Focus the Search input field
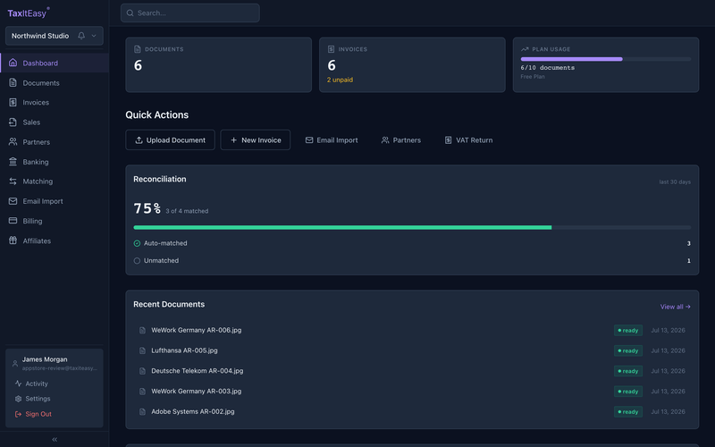Viewport: 715px width, 447px height. (x=190, y=13)
